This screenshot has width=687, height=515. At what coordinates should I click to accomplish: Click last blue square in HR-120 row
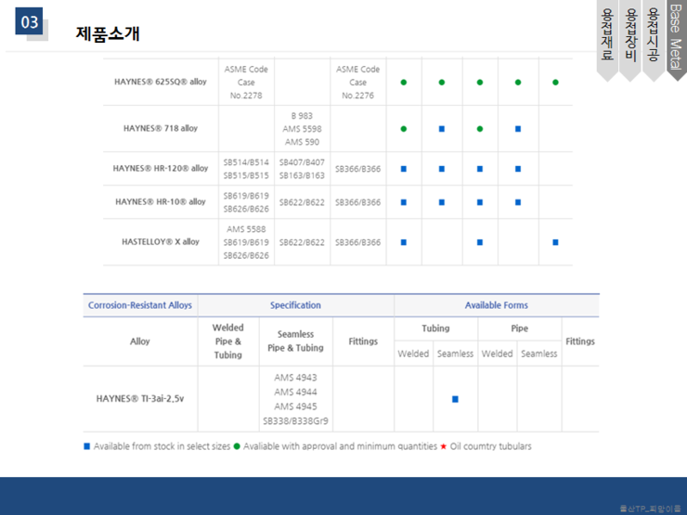(518, 169)
